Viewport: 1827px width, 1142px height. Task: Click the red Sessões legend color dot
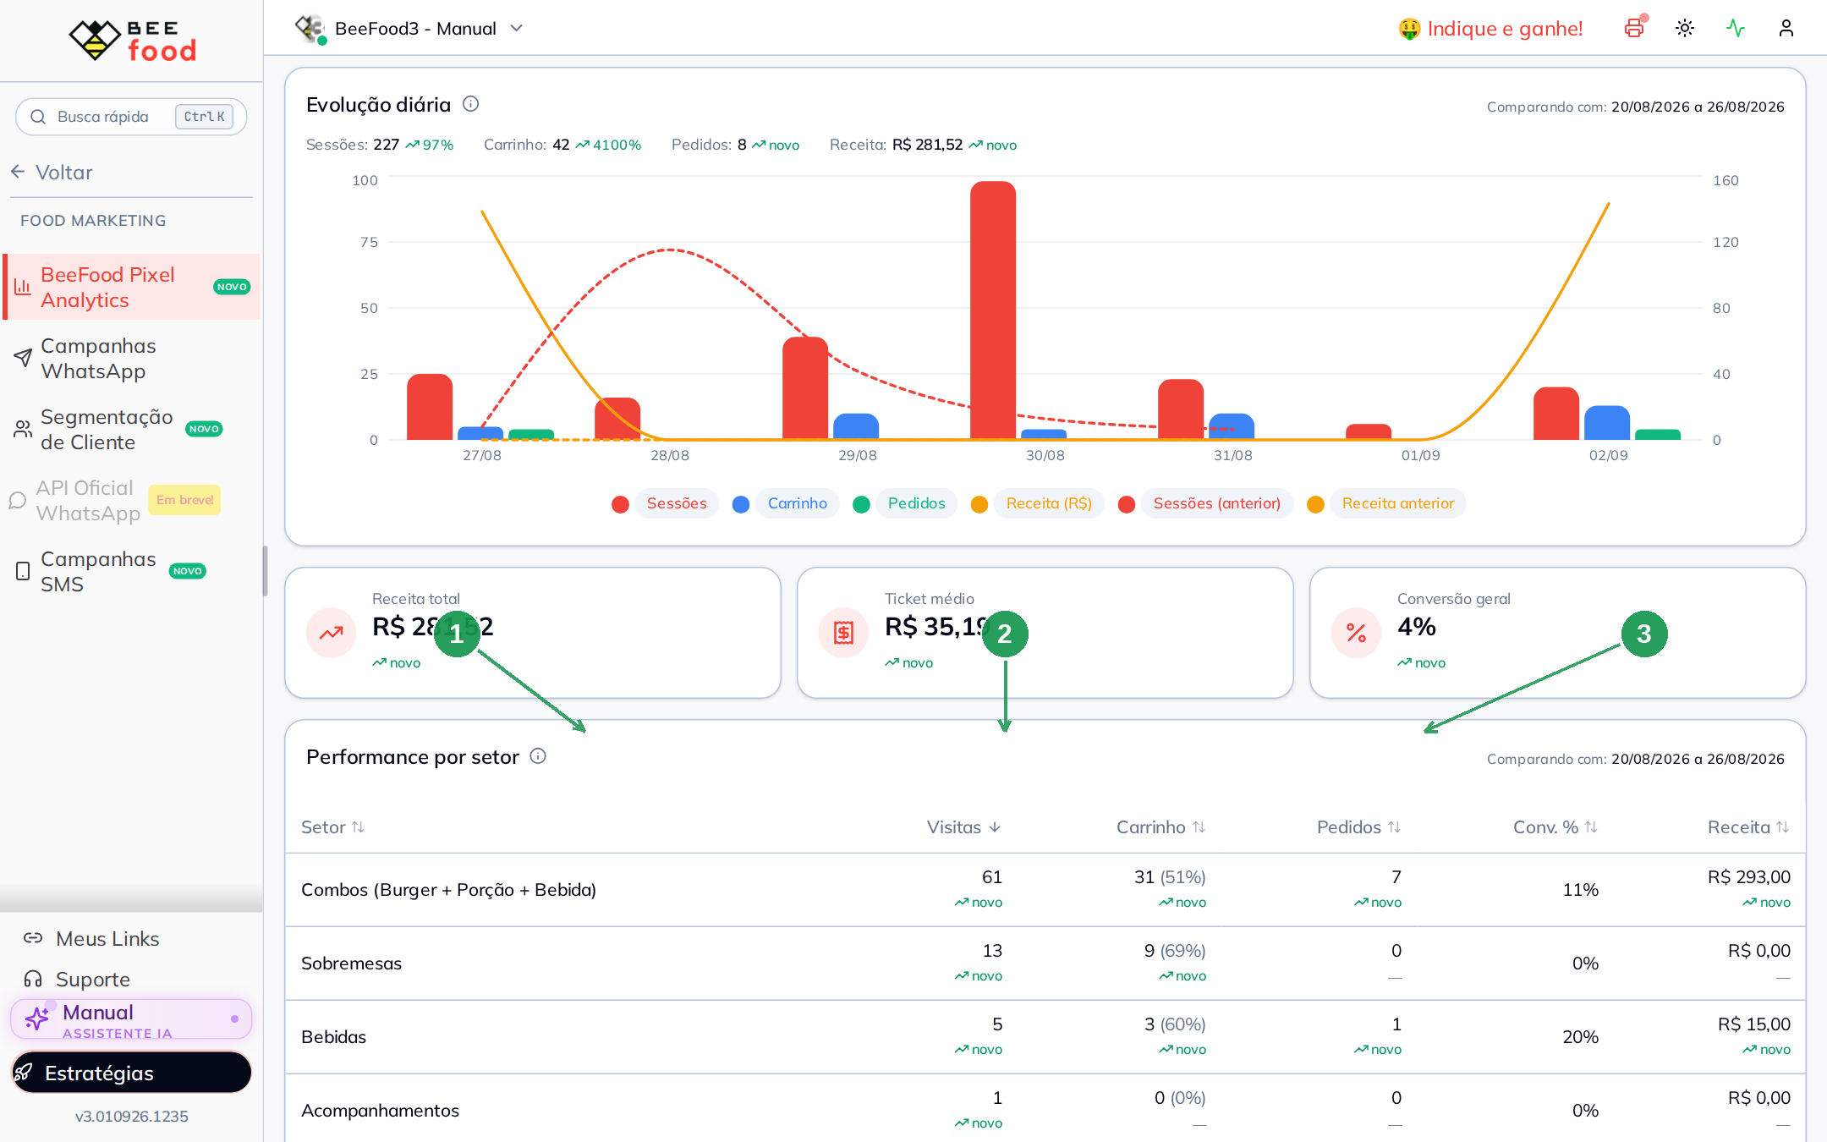(x=620, y=504)
